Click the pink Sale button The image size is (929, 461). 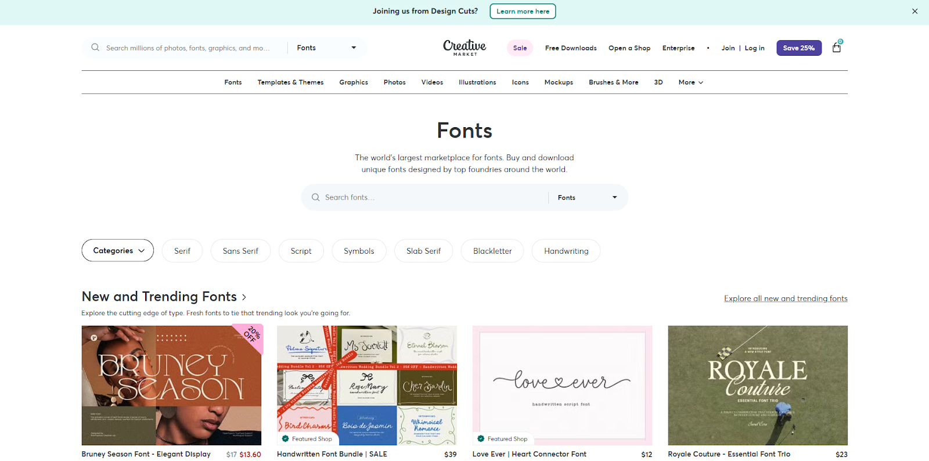tap(520, 48)
